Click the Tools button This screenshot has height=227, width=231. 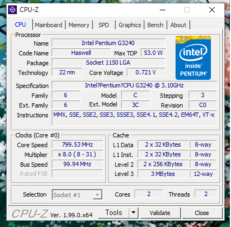click(114, 213)
